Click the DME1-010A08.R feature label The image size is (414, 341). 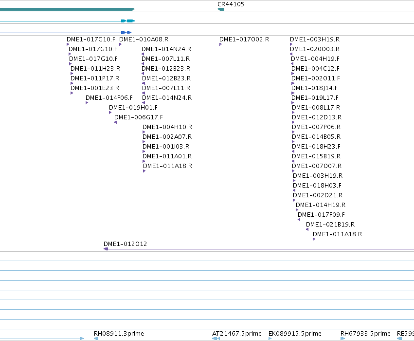point(144,39)
